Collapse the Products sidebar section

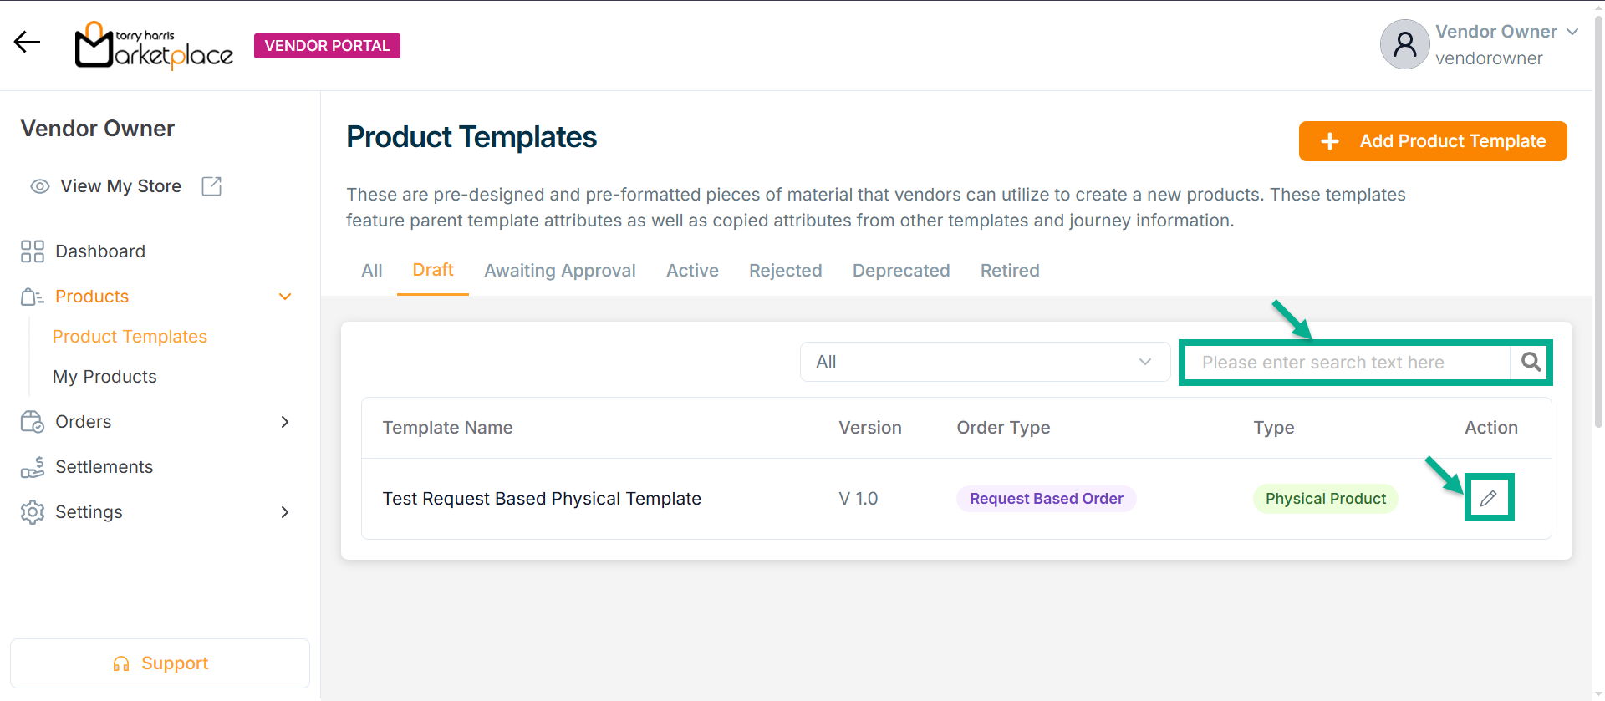click(285, 297)
